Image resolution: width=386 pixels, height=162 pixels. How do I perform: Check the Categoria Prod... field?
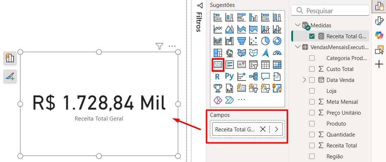coord(312,58)
